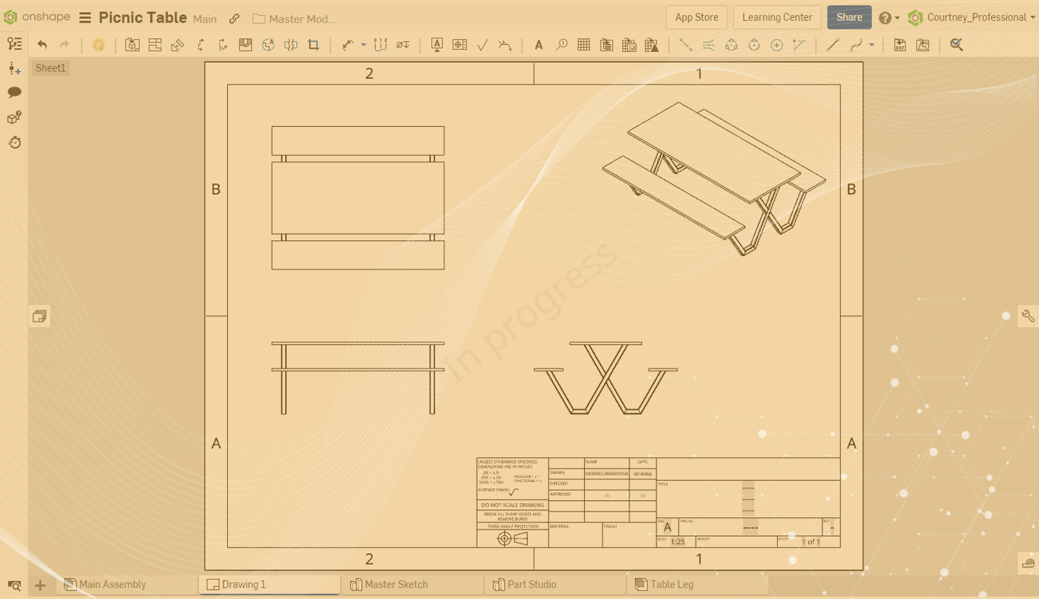The height and width of the screenshot is (599, 1039).
Task: Select the surface finish checkmark symbol tool
Action: [482, 45]
